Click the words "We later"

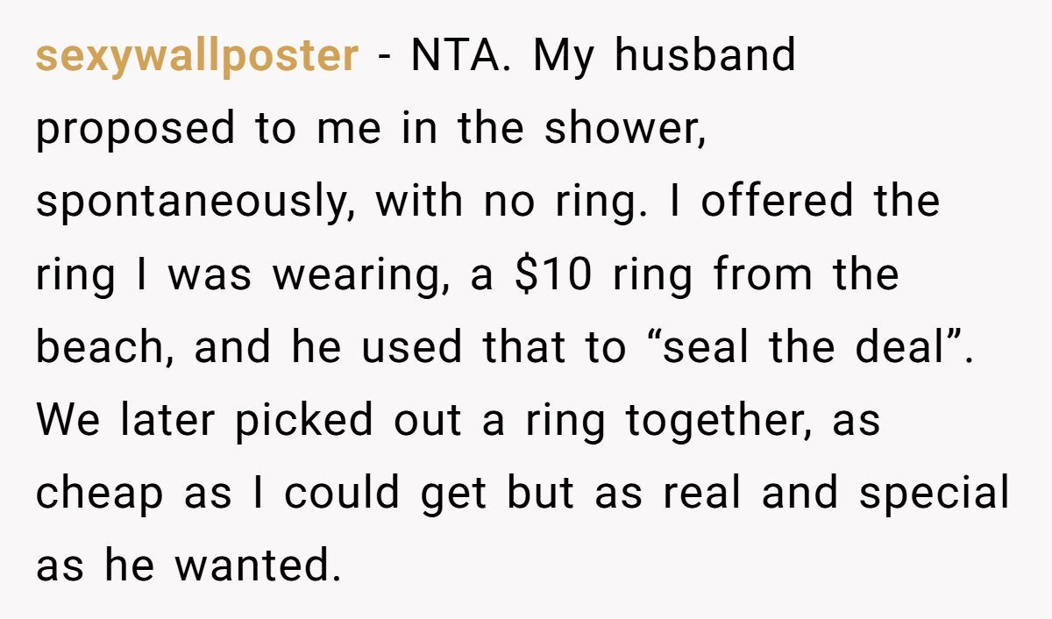point(125,421)
